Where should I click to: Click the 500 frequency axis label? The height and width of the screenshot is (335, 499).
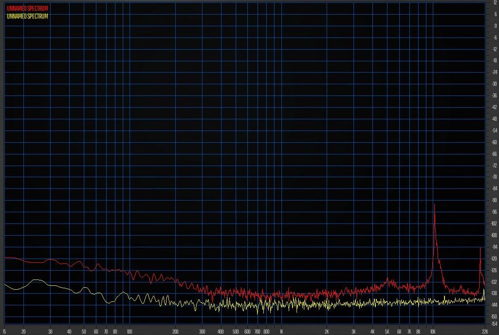pos(236,332)
